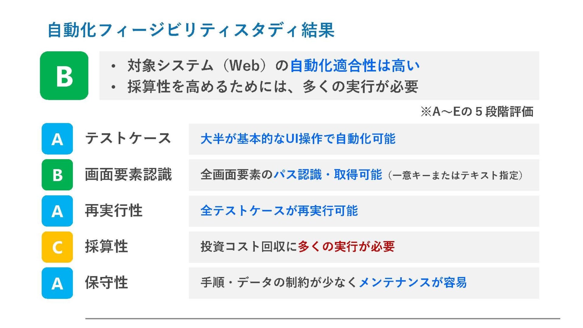583x328 pixels.
Task: Click the yellow C badge beside 採算性
Action: tap(57, 247)
